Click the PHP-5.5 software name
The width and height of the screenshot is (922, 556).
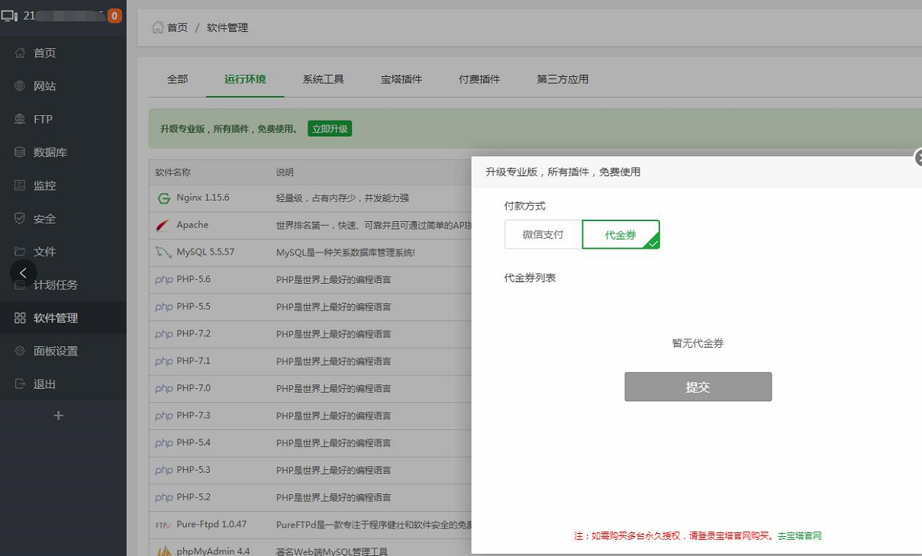click(x=193, y=307)
